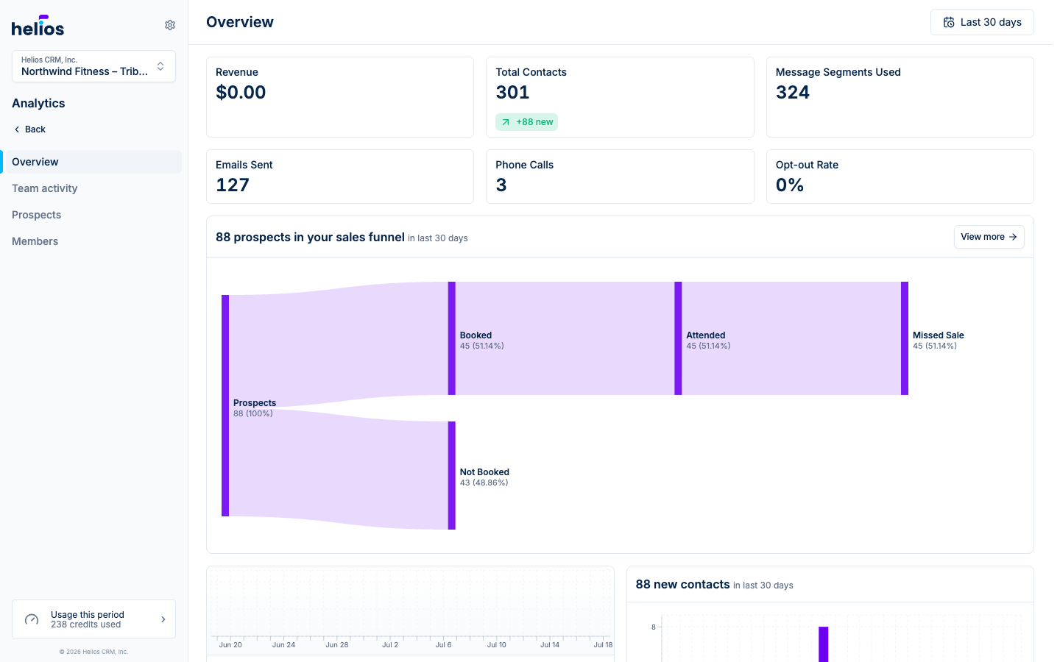Click the Not Booked 43 (48.86%) label
1060x662 pixels.
pos(484,477)
